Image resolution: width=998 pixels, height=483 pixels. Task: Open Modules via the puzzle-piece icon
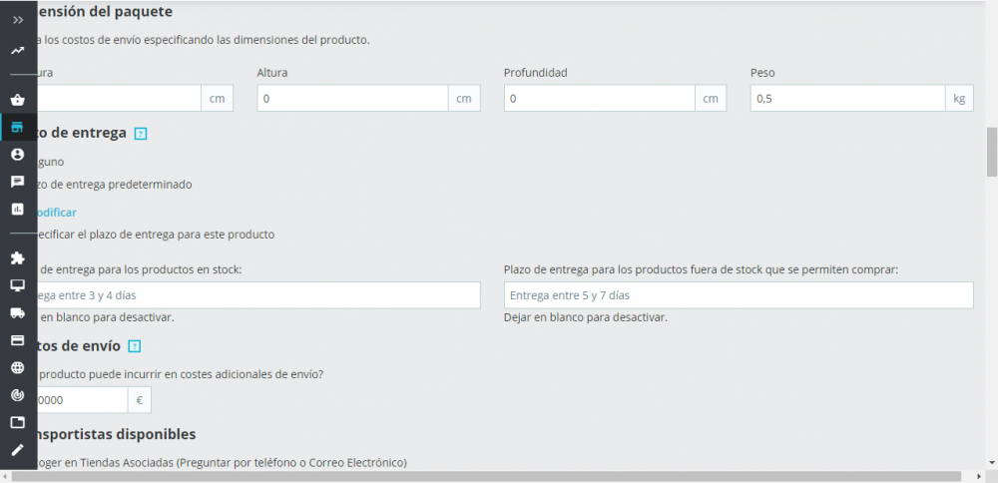[18, 257]
